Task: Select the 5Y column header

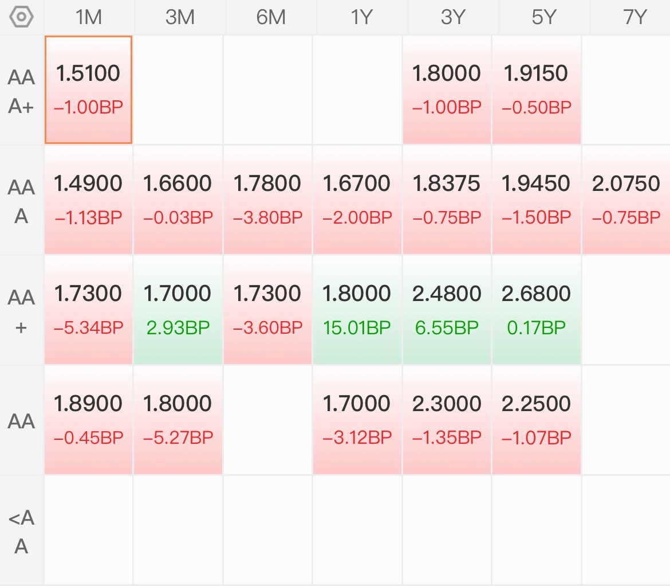Action: click(x=544, y=17)
